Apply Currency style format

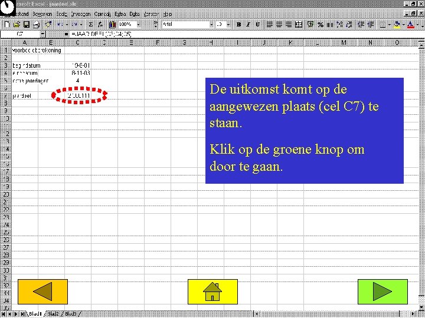[x=310, y=25]
